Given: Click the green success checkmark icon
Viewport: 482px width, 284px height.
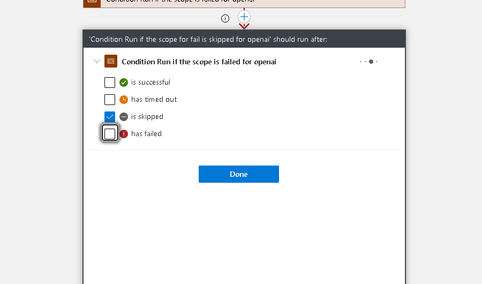Looking at the screenshot, I should pos(124,83).
